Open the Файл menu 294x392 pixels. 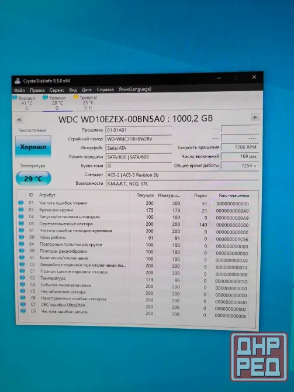tap(19, 90)
